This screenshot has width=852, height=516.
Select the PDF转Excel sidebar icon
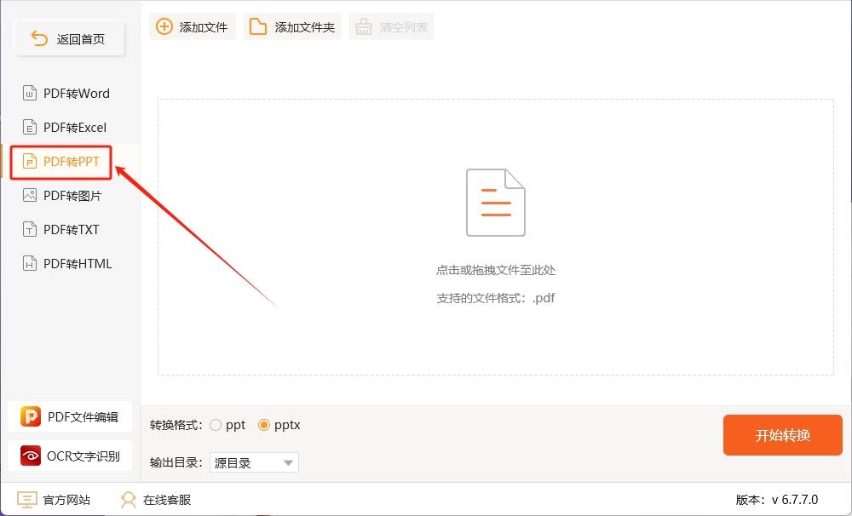(x=31, y=127)
